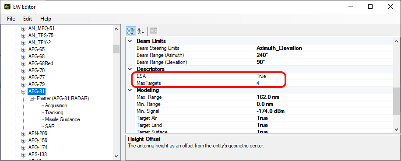Select the Missile Guidance tree item

pyautogui.click(x=63, y=119)
